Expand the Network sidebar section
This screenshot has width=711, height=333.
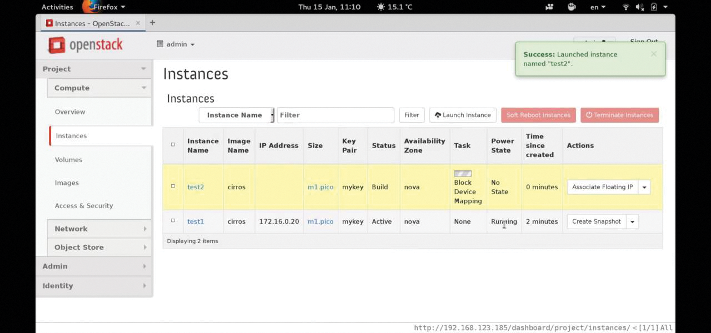[100, 229]
